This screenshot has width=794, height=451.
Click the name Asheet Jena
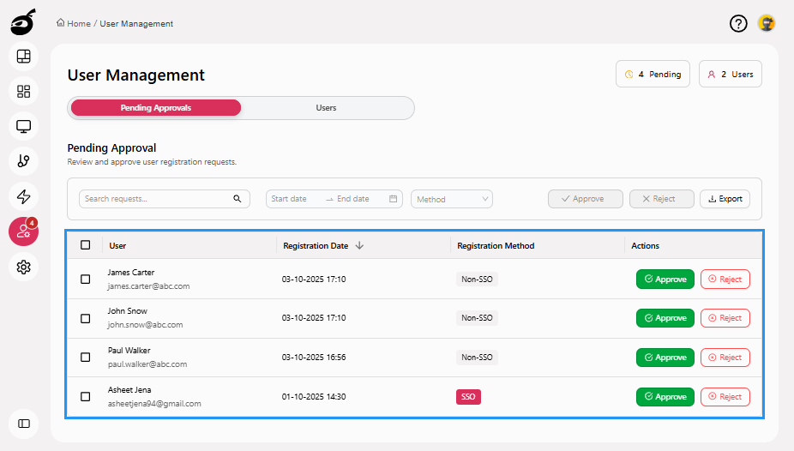[x=129, y=390]
